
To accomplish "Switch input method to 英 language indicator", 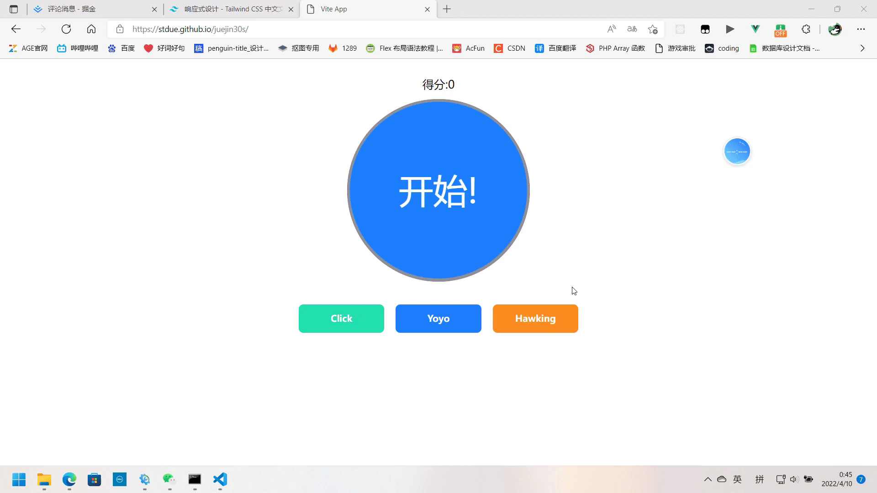I will pos(737,479).
